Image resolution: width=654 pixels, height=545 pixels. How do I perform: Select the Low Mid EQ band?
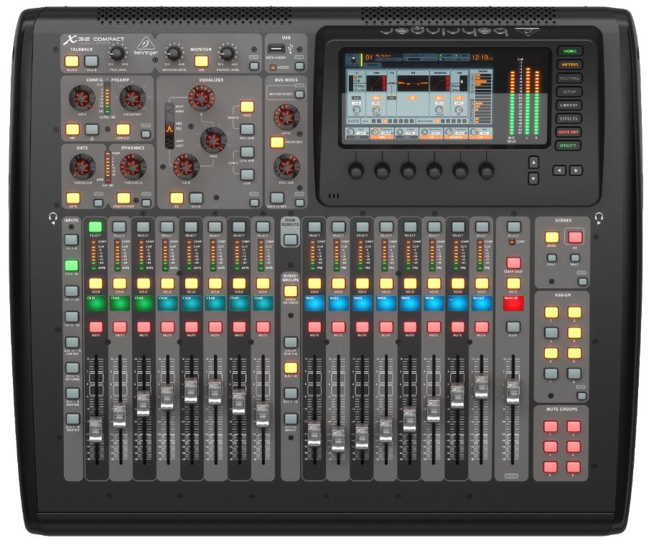(x=247, y=151)
